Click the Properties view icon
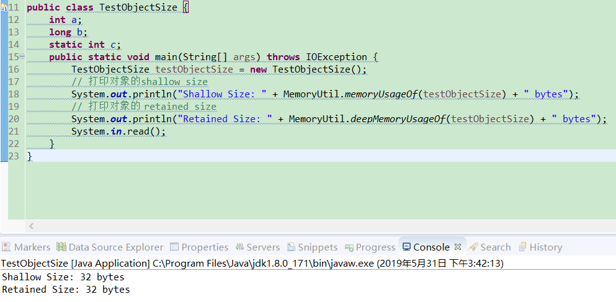 coord(174,247)
